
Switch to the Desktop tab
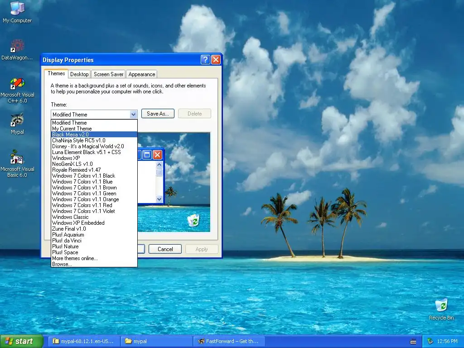[79, 74]
